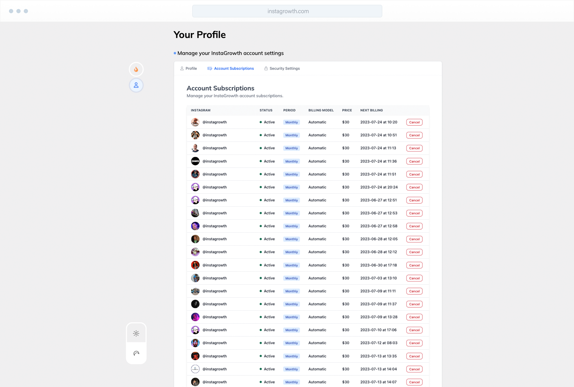Click the STATUS column header
Viewport: 574px width, 387px height.
point(266,110)
